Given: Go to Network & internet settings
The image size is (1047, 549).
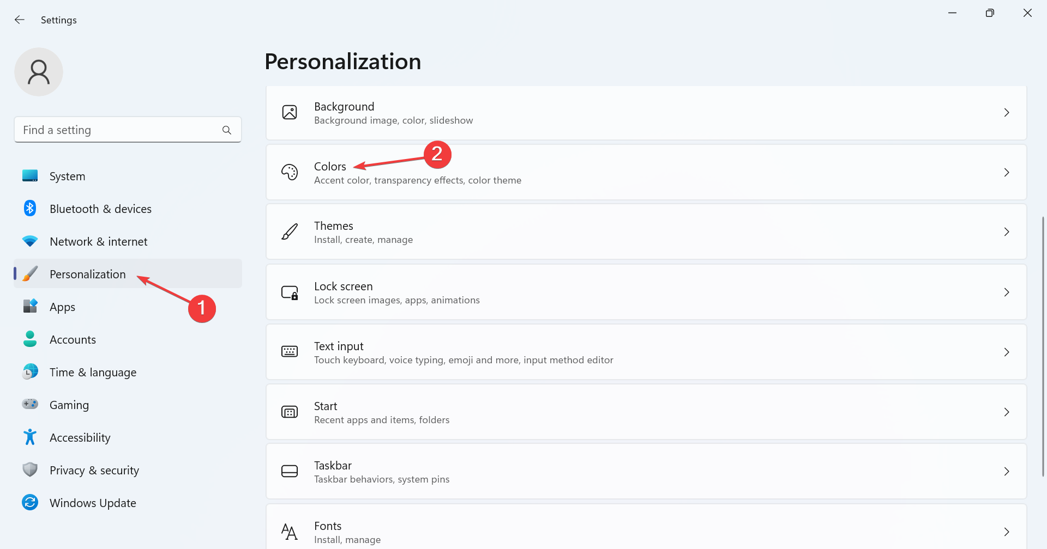Looking at the screenshot, I should [98, 242].
